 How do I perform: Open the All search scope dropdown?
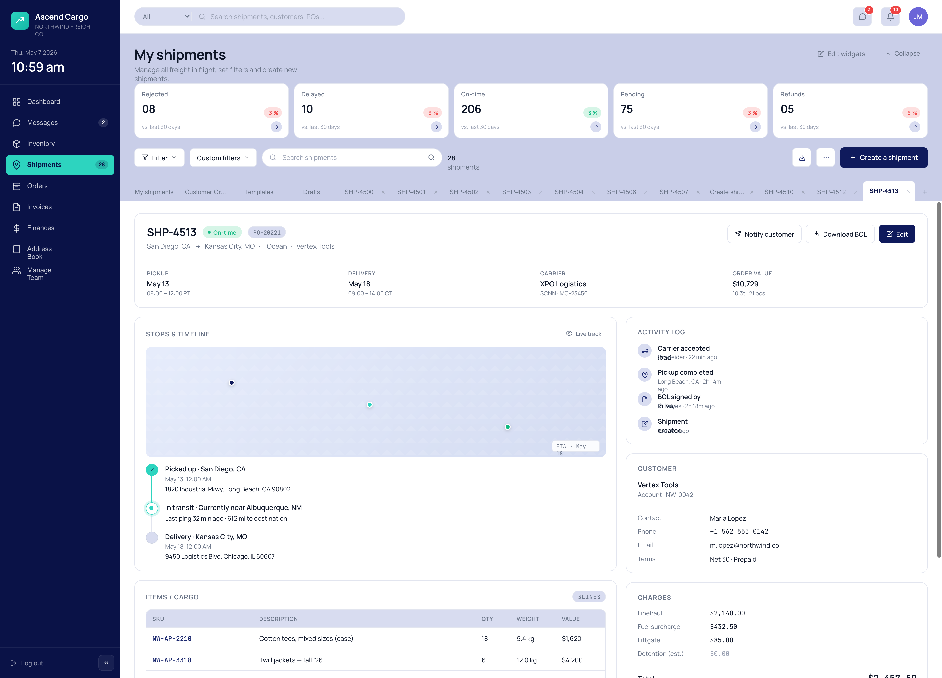(x=165, y=17)
